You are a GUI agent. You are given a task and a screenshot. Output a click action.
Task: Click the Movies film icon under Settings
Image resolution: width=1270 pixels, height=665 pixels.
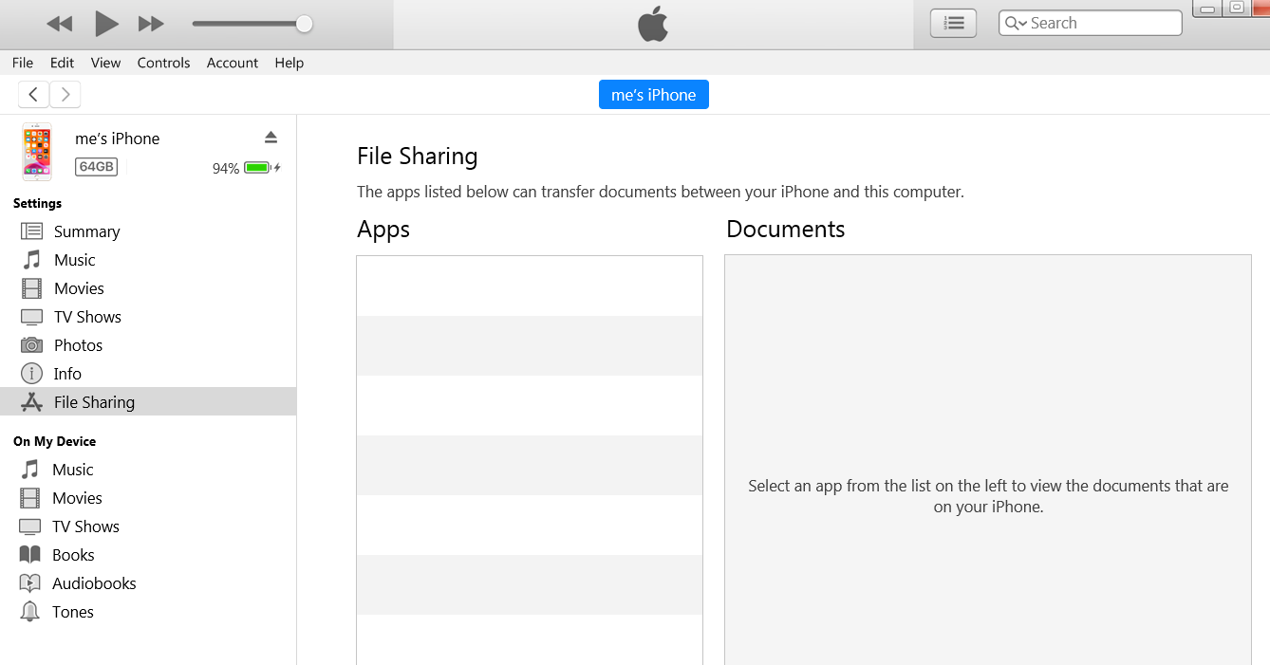(31, 288)
